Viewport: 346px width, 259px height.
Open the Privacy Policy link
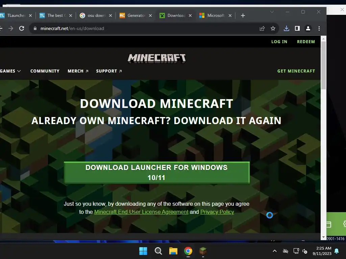click(217, 212)
